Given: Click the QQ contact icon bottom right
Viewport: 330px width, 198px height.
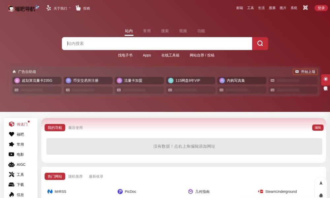Looking at the screenshot, I should [321, 195].
